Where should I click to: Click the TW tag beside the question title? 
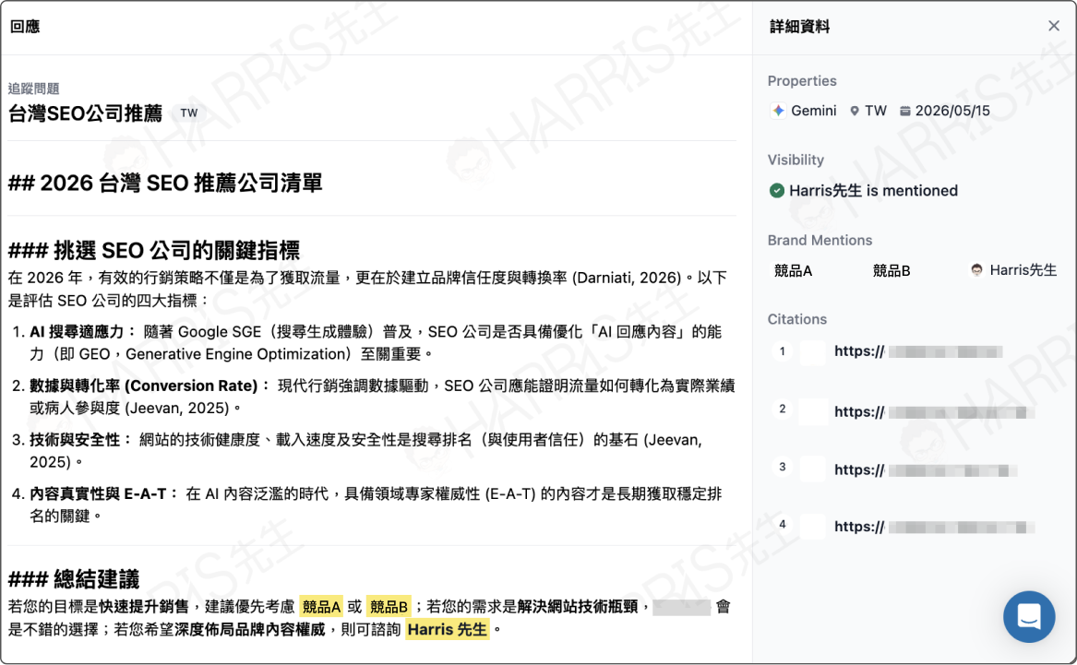point(189,113)
